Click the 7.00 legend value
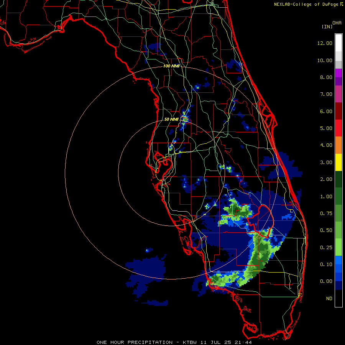345x345 pixels. [326, 94]
